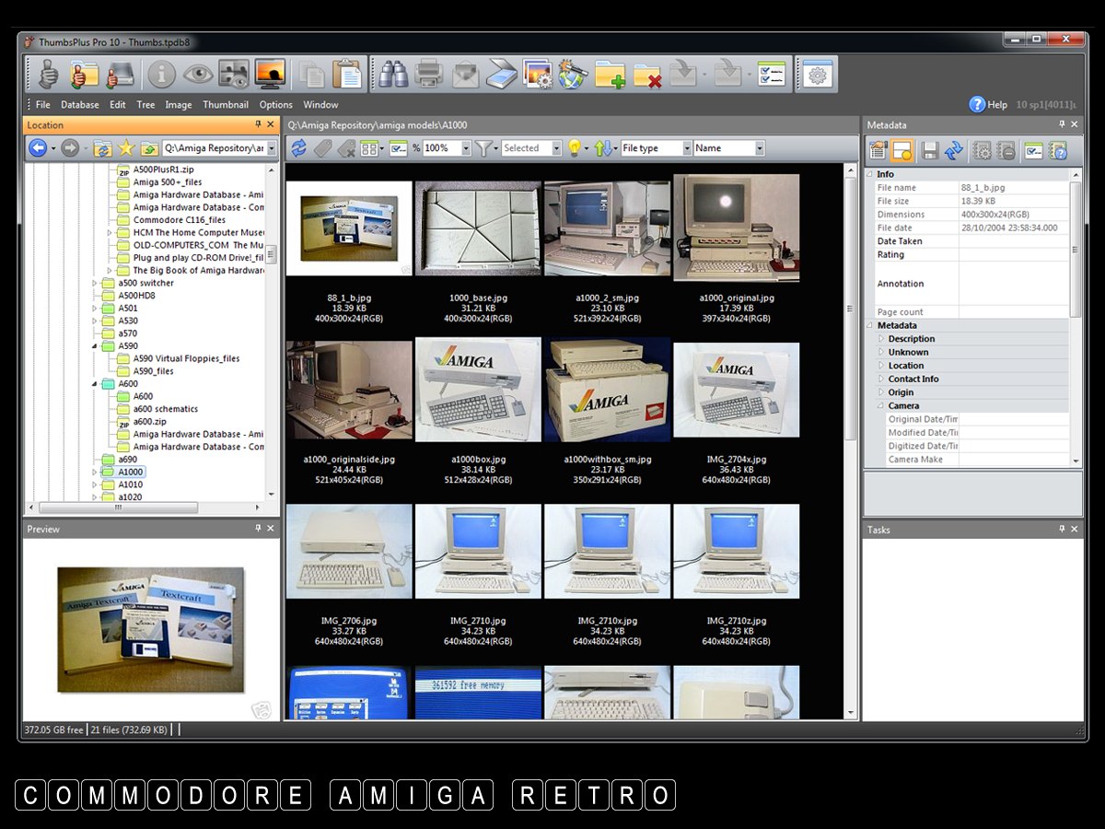Click the Help button
1105x829 pixels.
pos(988,105)
